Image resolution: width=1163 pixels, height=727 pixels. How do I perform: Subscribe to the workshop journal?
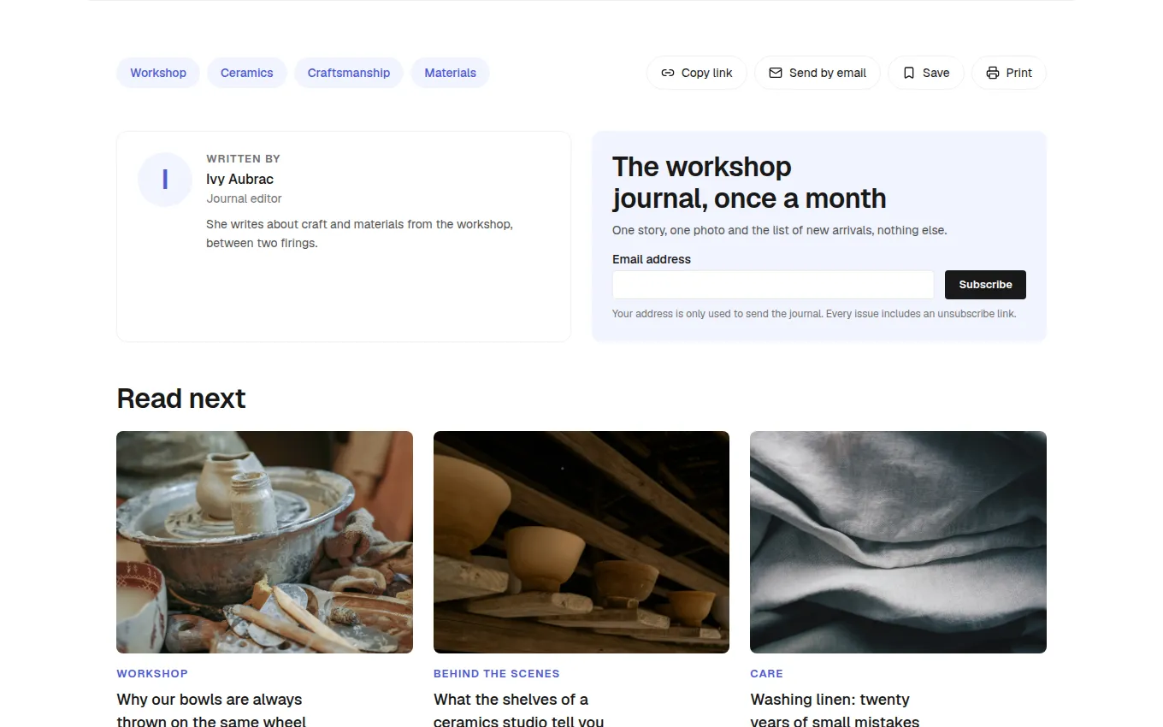click(985, 285)
